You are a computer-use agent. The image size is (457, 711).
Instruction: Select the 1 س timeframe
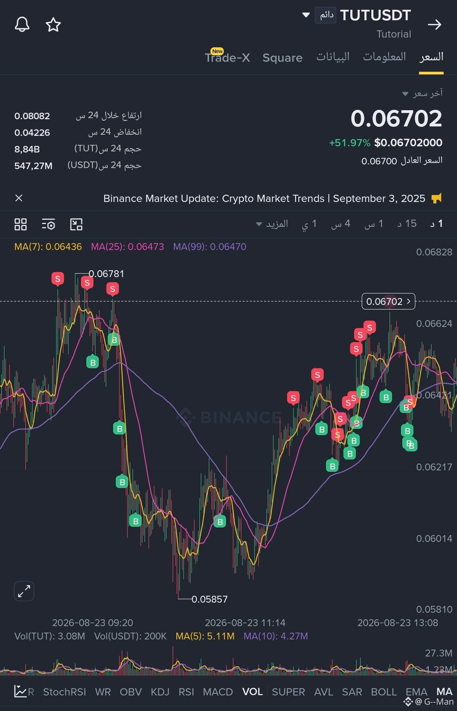point(374,224)
